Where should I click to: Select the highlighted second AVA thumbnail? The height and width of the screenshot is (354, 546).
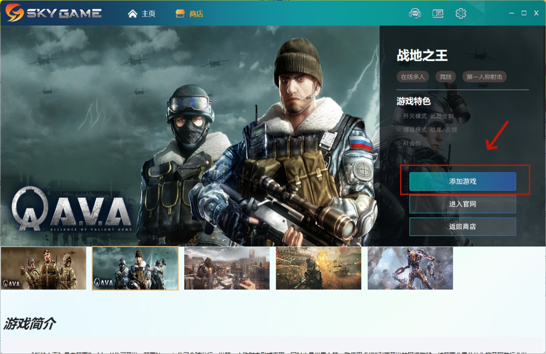click(x=135, y=268)
